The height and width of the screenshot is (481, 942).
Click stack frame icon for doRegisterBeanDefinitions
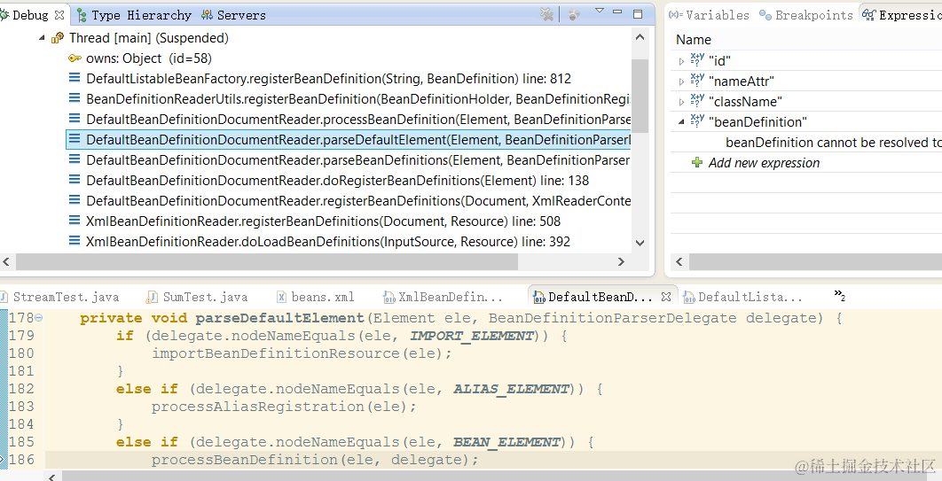click(75, 180)
